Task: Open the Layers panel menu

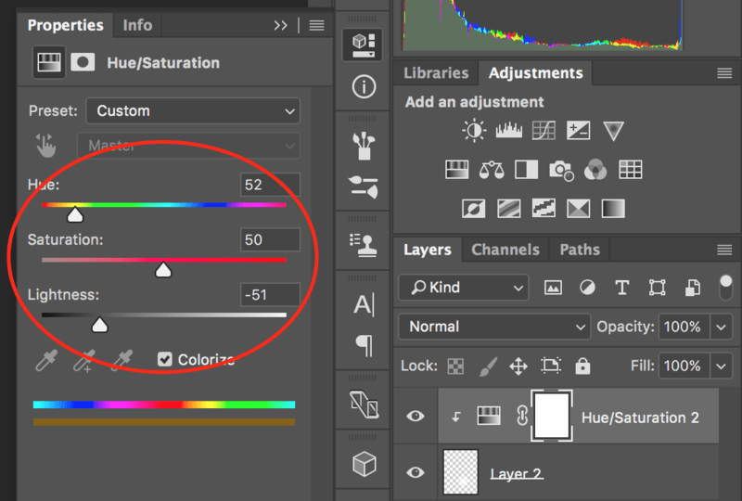Action: [x=724, y=250]
